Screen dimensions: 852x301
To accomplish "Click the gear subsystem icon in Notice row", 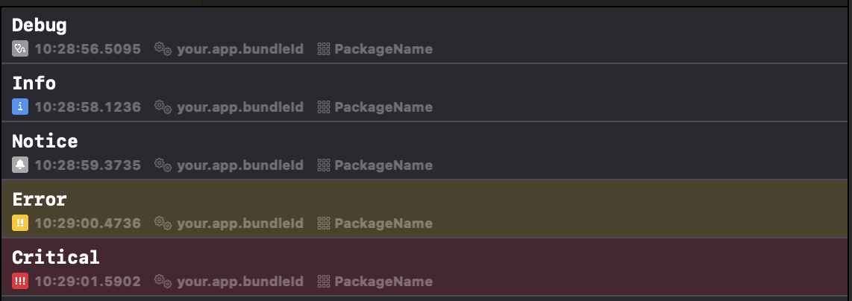I will pyautogui.click(x=163, y=165).
